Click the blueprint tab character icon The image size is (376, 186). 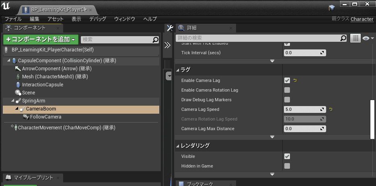[25, 10]
